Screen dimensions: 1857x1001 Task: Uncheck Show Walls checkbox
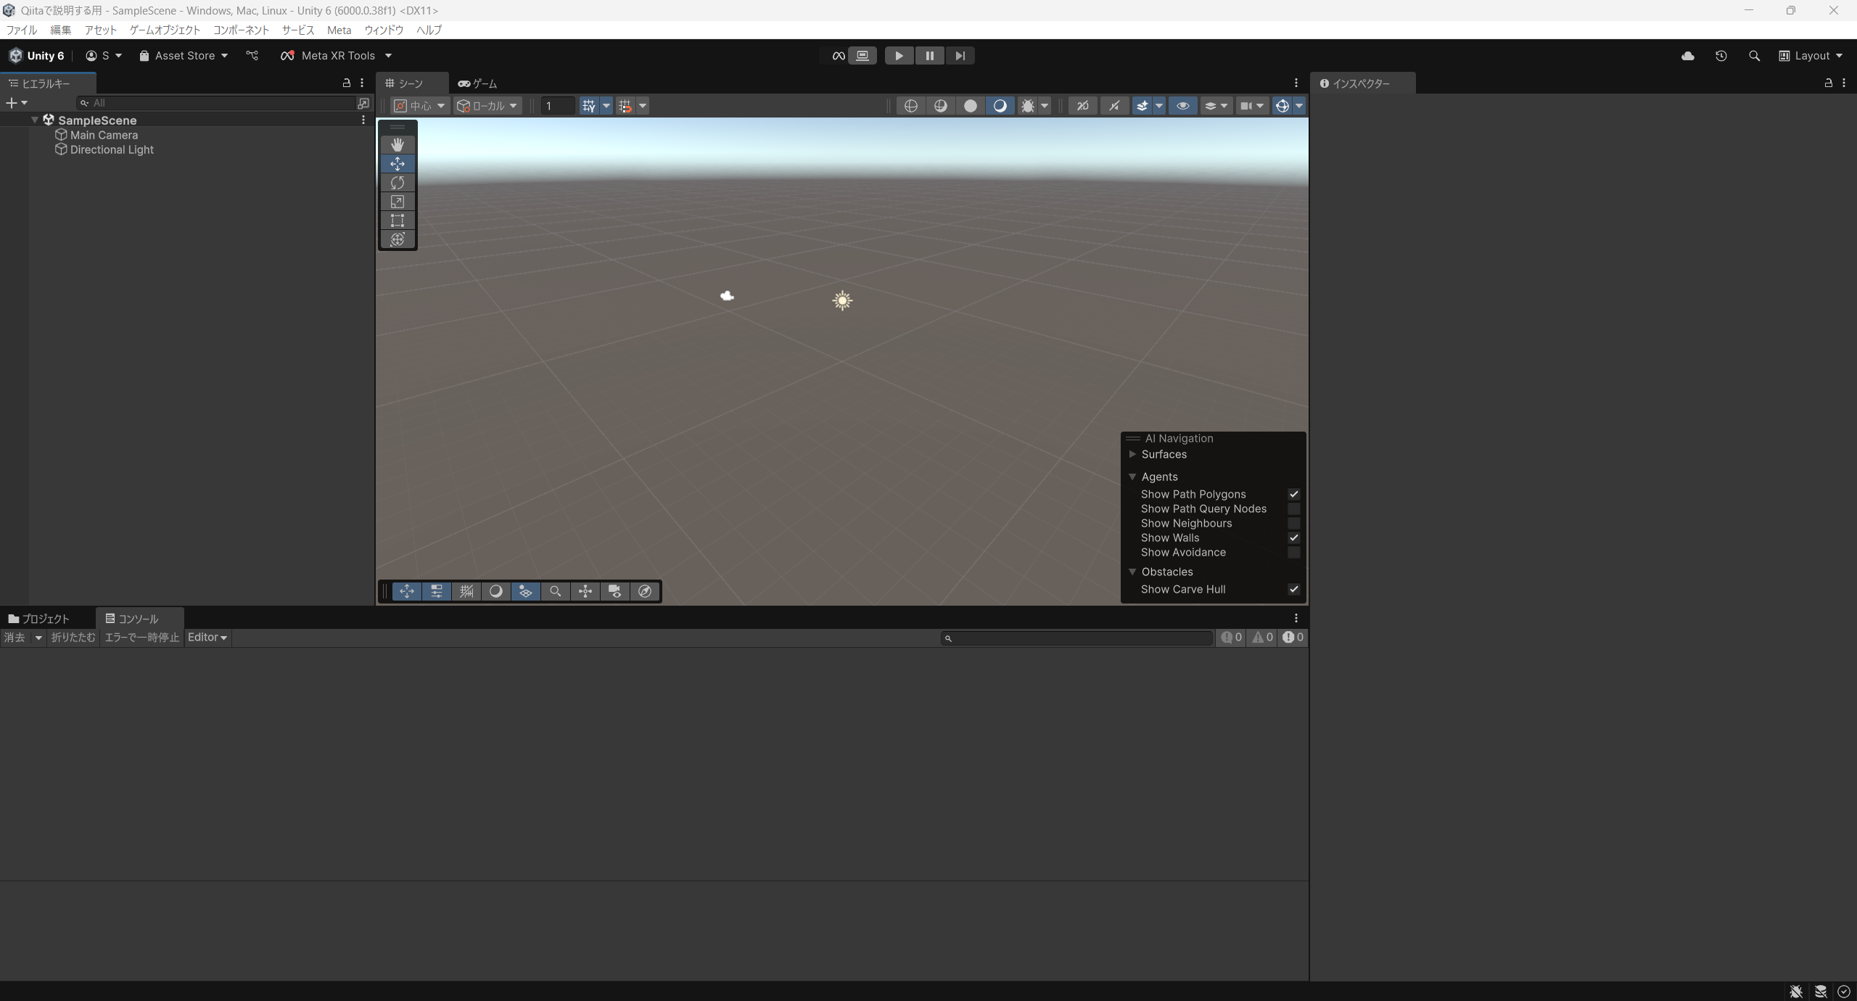(x=1293, y=538)
